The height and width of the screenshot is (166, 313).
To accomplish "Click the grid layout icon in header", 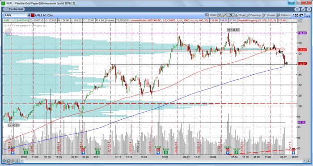I will point(297,9).
